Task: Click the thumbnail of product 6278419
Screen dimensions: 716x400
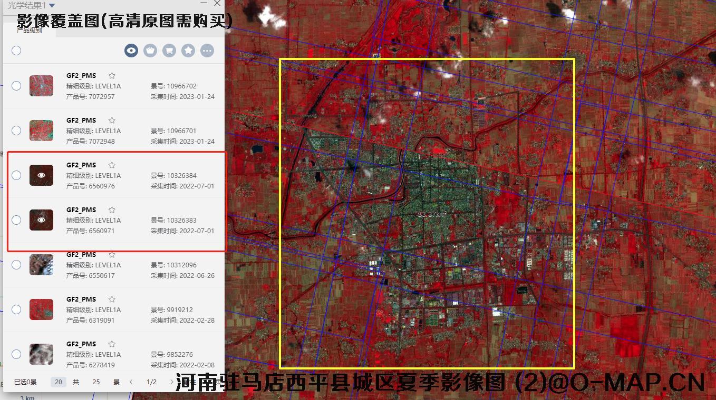Action: [x=41, y=354]
